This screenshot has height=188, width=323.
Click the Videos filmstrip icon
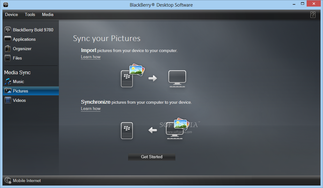click(8, 100)
